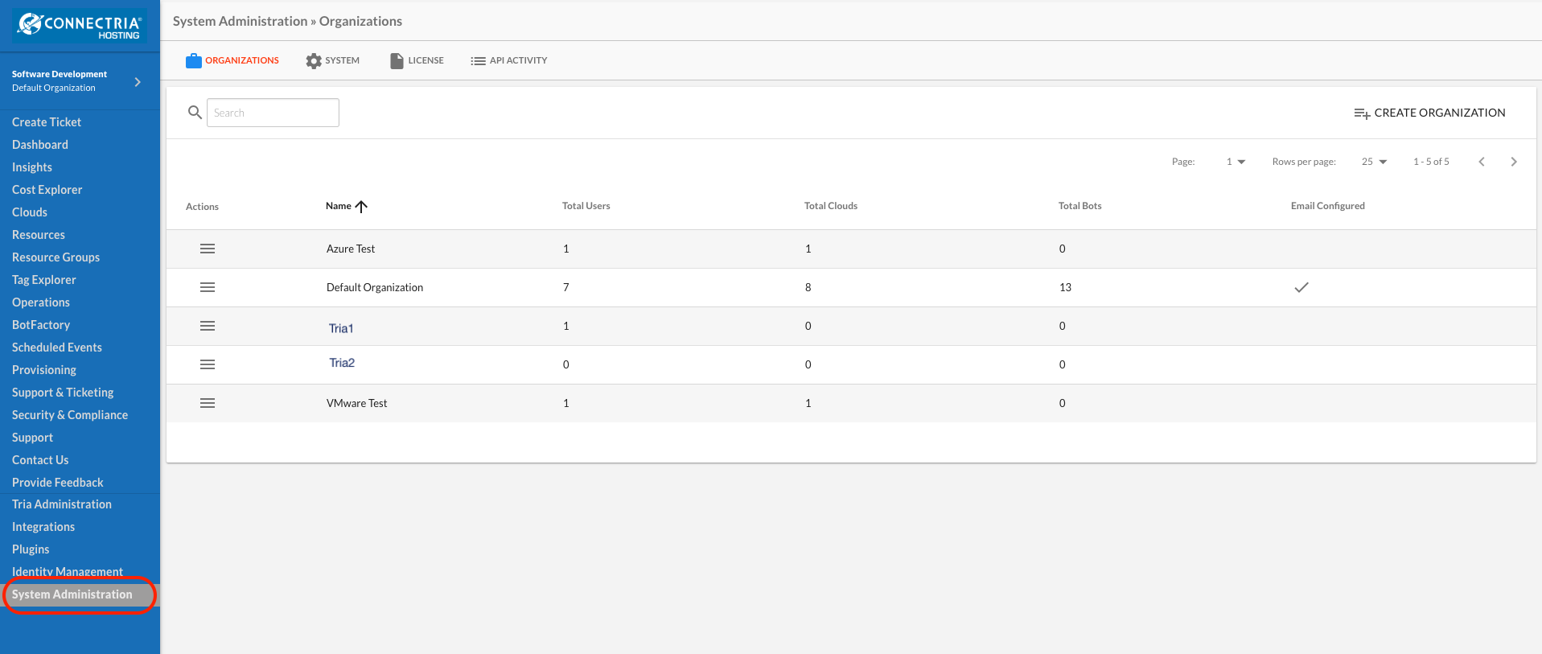Open actions menu for Azure Test row
The height and width of the screenshot is (654, 1542).
point(208,249)
